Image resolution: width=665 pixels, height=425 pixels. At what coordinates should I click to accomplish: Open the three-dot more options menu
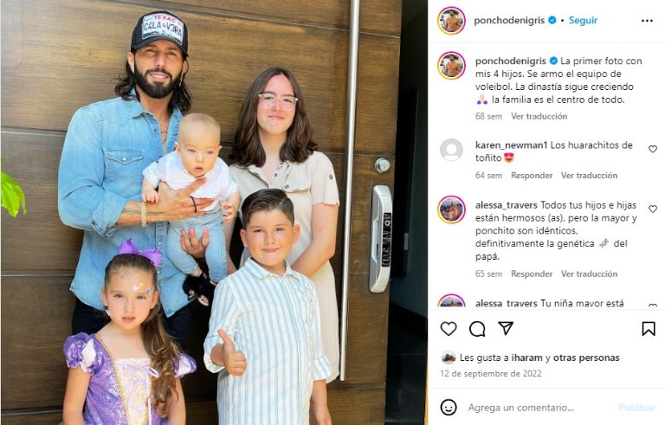[647, 21]
